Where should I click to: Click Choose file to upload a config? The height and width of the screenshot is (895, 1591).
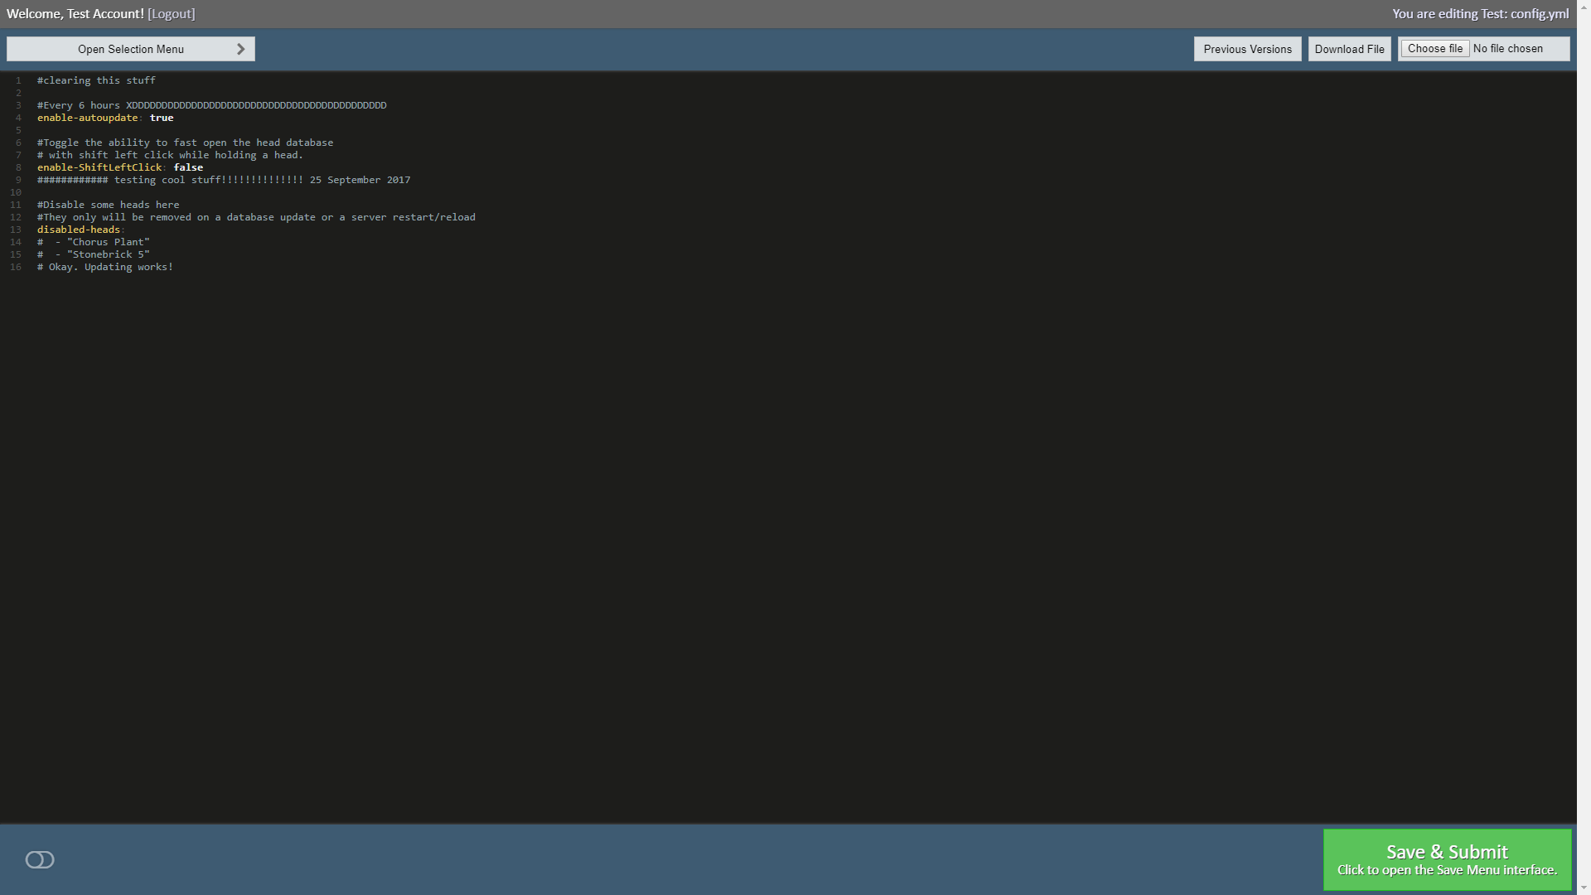tap(1434, 48)
